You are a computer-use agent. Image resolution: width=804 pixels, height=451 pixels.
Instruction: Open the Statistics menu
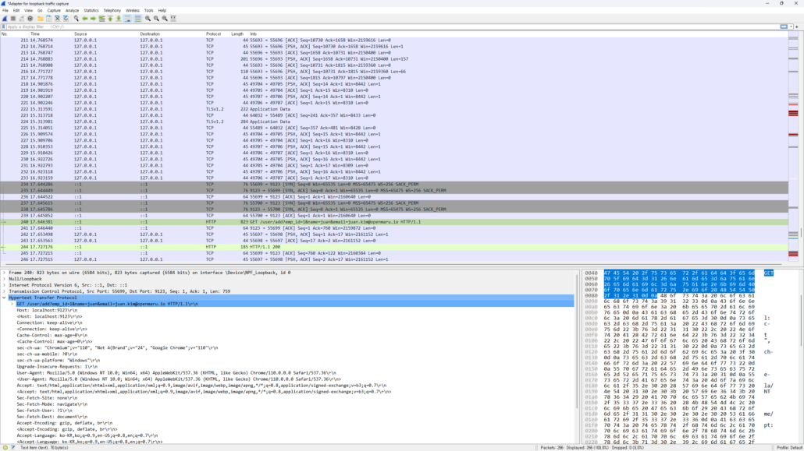pyautogui.click(x=91, y=10)
